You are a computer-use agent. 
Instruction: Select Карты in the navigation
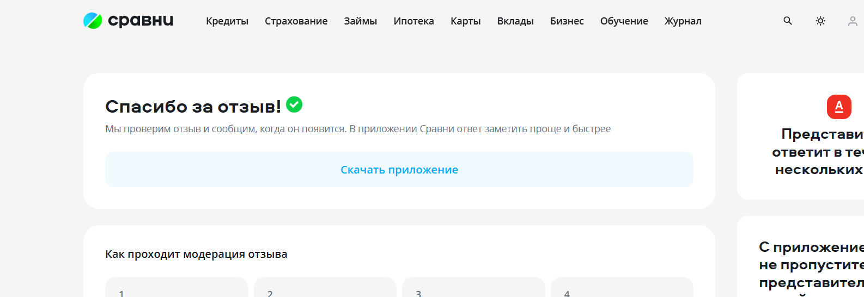tap(465, 21)
